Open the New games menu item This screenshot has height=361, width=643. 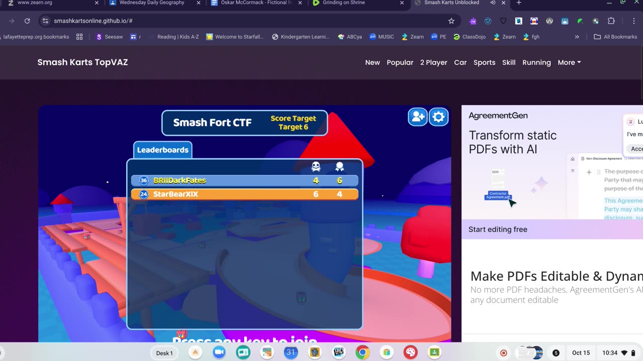[372, 63]
